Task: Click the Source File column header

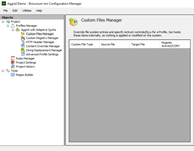Action: tap(114, 44)
